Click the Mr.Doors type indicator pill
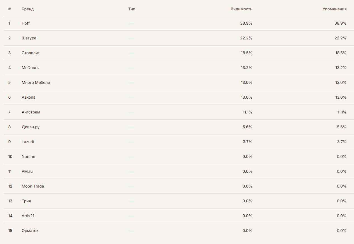This screenshot has width=354, height=244. click(x=131, y=68)
